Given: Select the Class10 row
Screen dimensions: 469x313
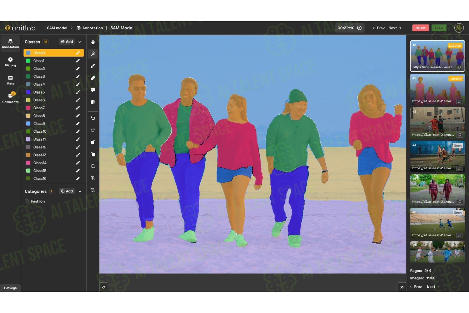Looking at the screenshot, I should click(x=53, y=131).
